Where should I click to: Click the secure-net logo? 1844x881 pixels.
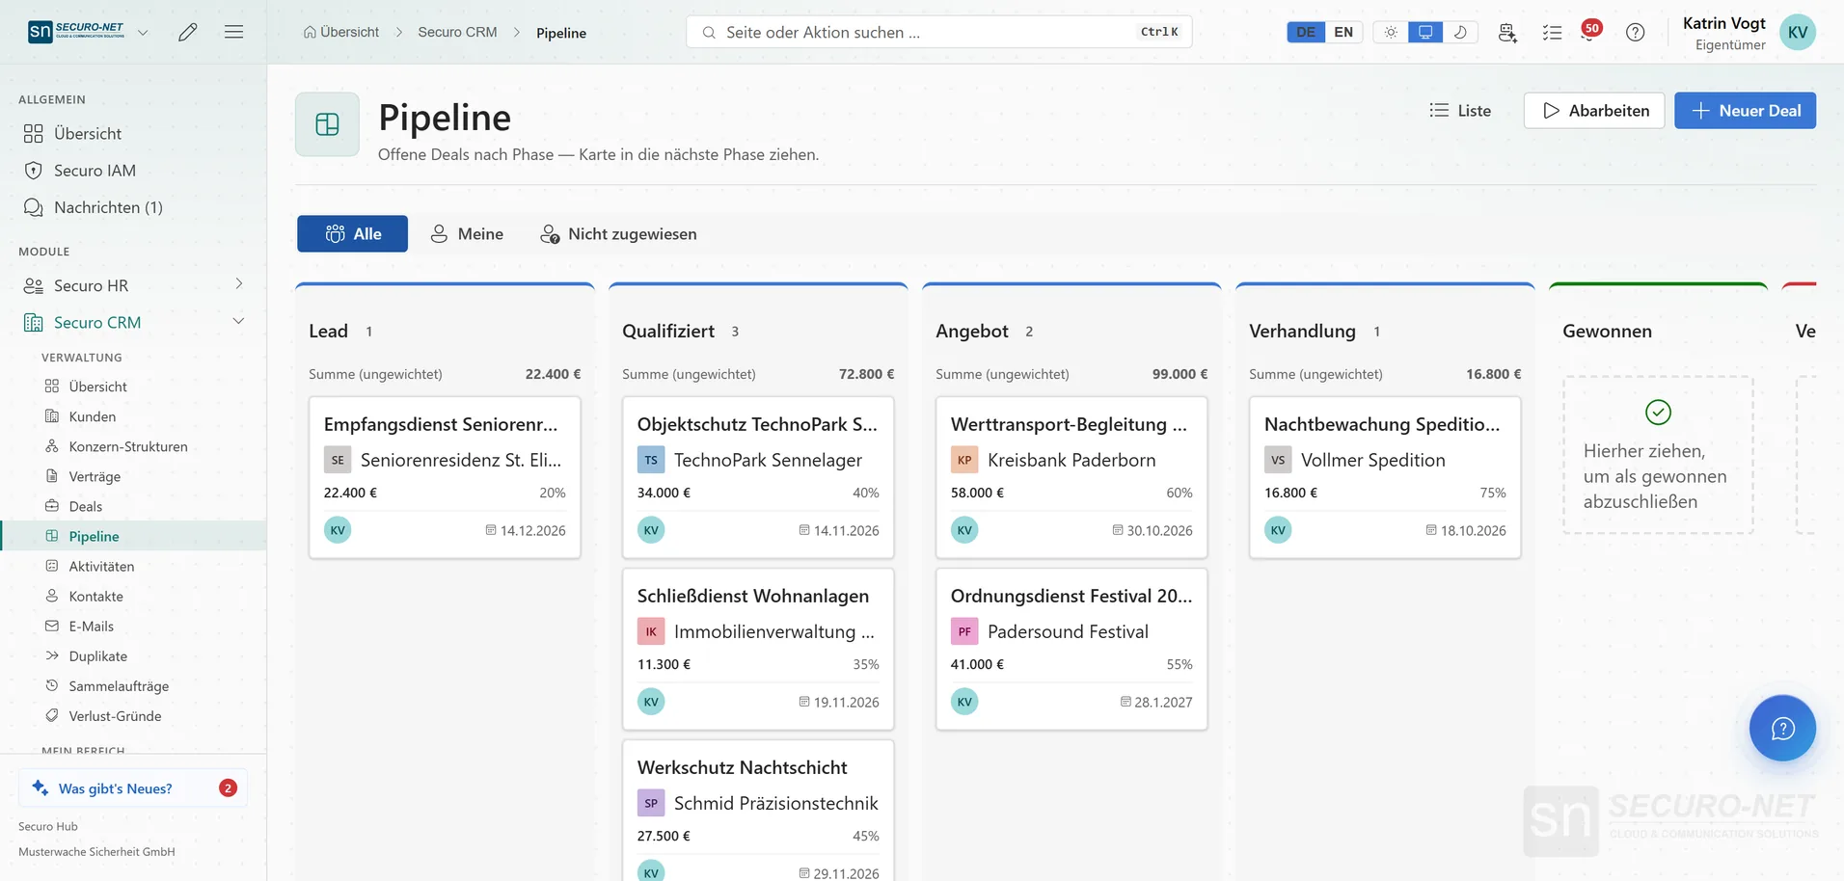tap(76, 32)
